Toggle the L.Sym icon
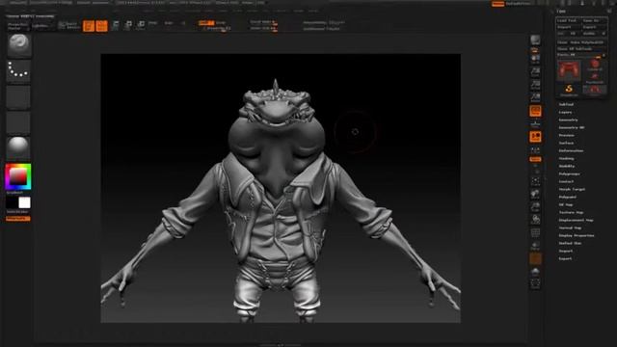The width and height of the screenshot is (617, 347). pyautogui.click(x=535, y=150)
